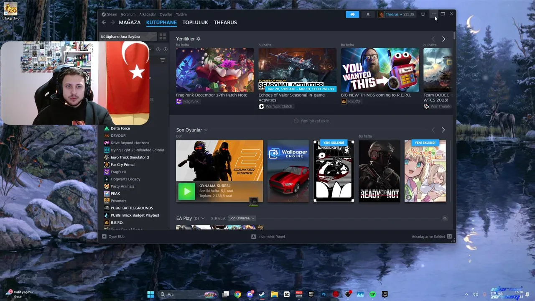
Task: Select Drive Beyond Horizons in the list
Action: tap(130, 143)
